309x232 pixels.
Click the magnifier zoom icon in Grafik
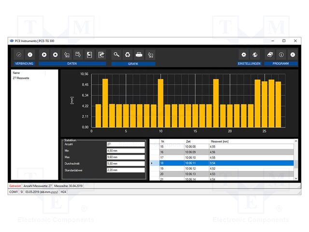tap(116, 55)
